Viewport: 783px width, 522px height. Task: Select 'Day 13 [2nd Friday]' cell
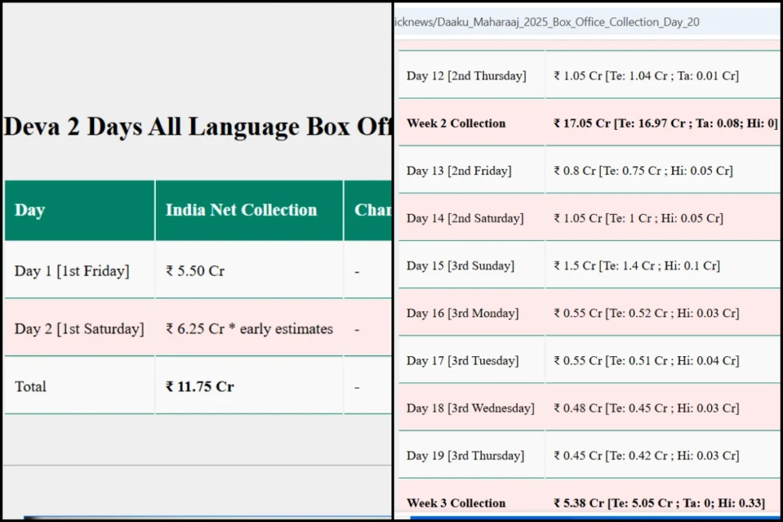[471, 170]
